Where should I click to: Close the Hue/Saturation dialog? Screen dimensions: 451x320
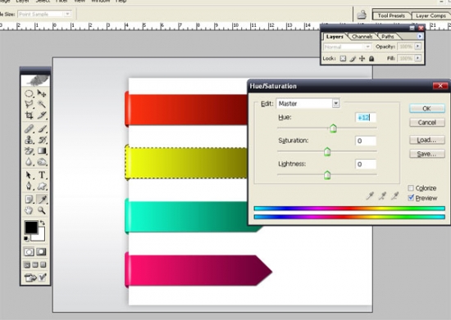[440, 86]
